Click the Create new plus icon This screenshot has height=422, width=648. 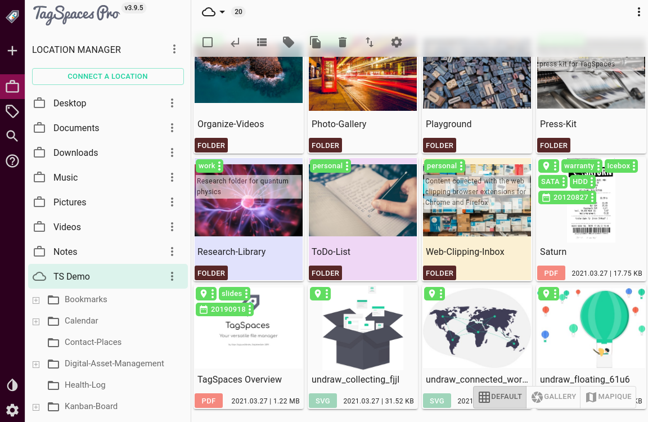click(12, 50)
